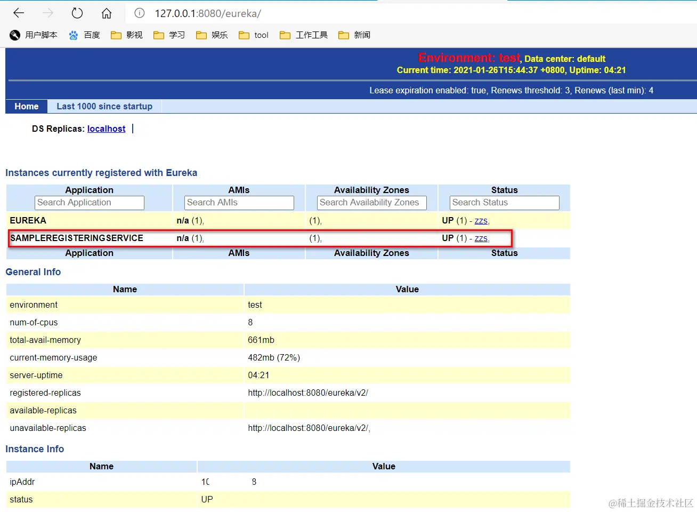Select the EUREKA application name

click(28, 220)
